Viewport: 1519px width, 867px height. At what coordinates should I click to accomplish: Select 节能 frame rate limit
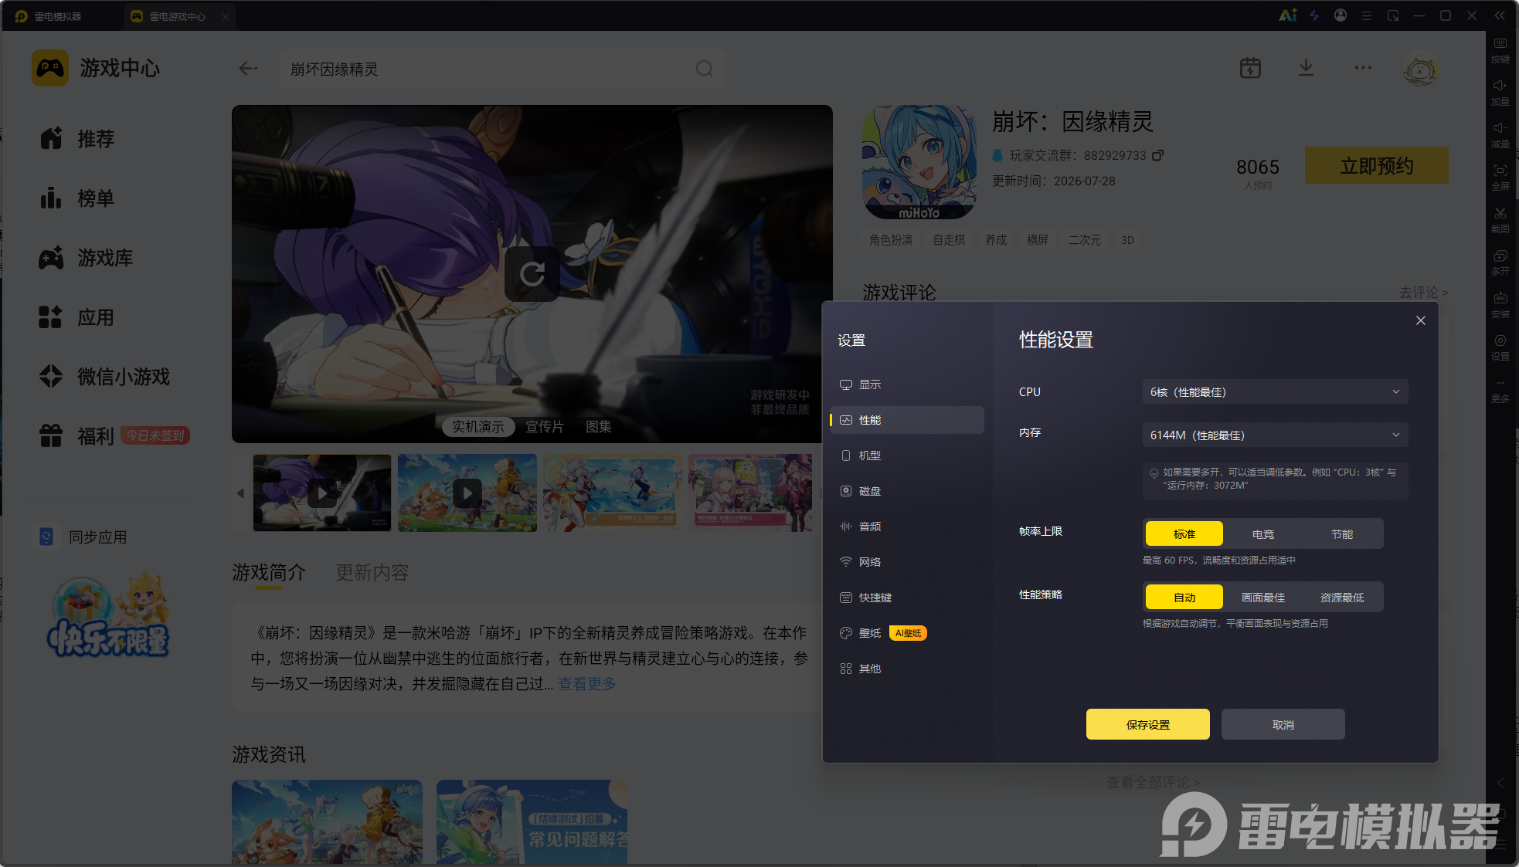pyautogui.click(x=1342, y=534)
